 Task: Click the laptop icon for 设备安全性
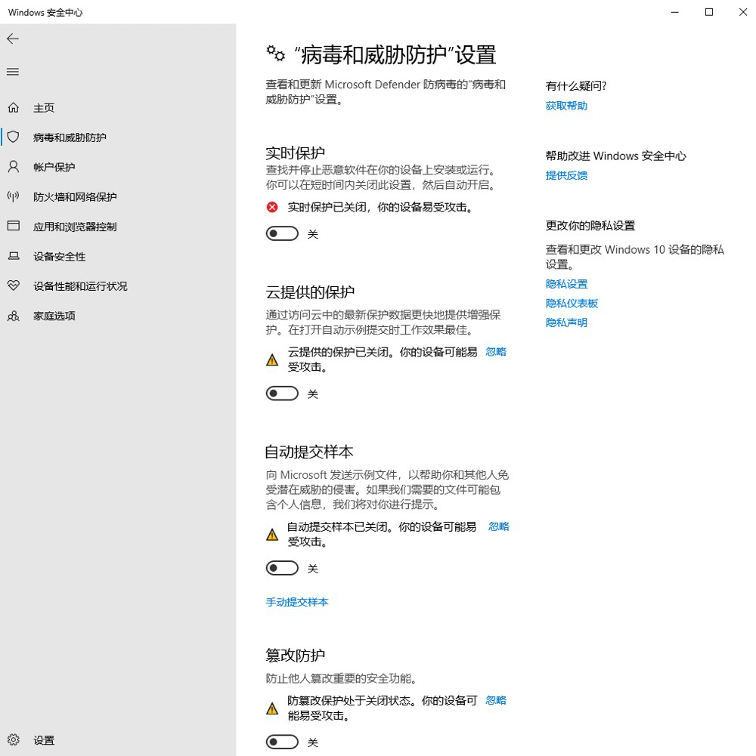coord(14,256)
